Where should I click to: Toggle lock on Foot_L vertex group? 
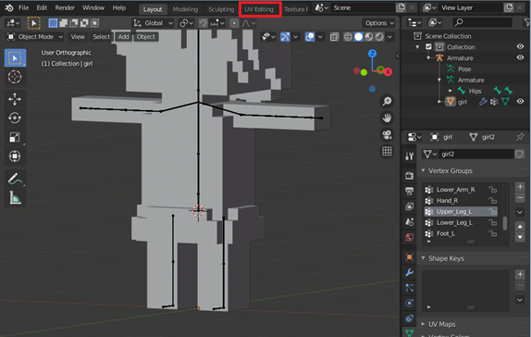click(492, 233)
